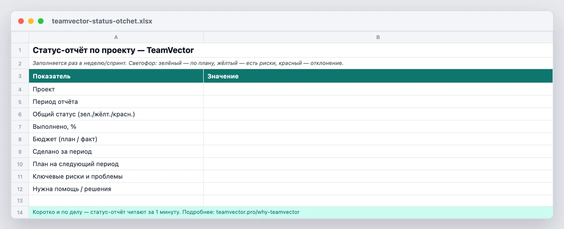Click the value cell next to 'Бюджет (план / факт)'
This screenshot has height=229, width=564.
378,139
